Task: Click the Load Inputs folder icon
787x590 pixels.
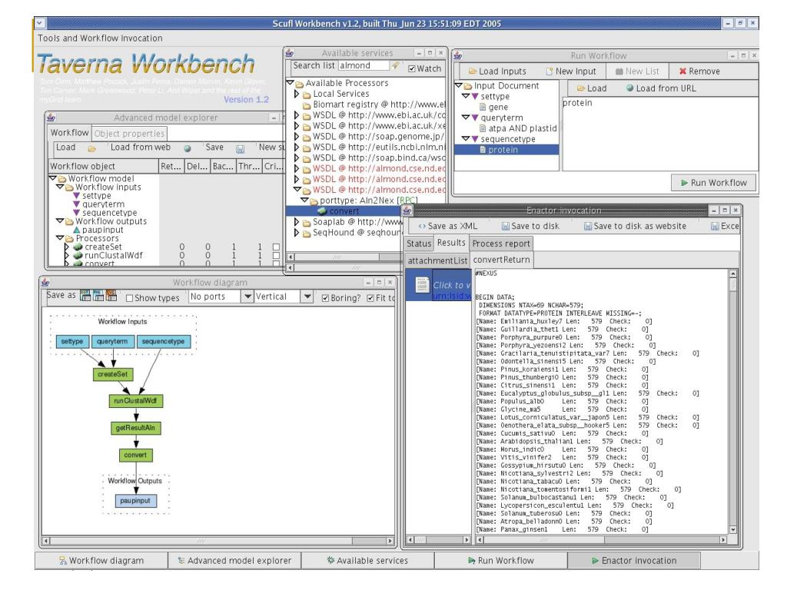Action: [473, 71]
